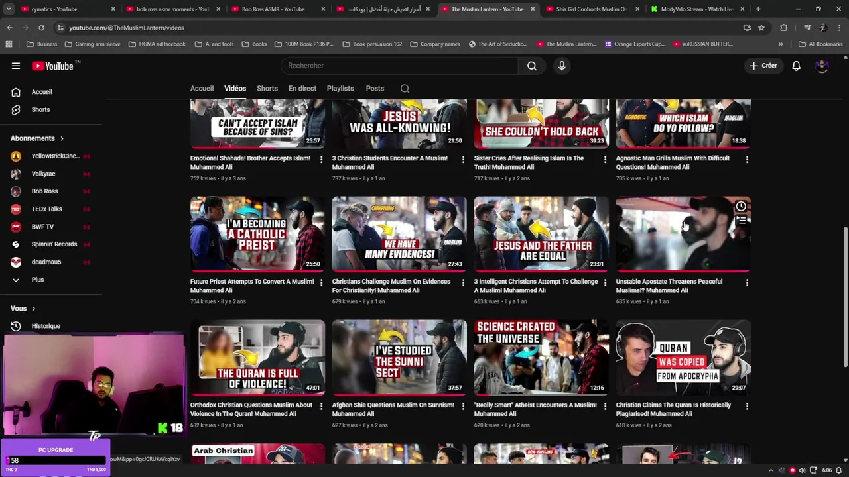Open options menu for Emotional Shahada video

click(321, 160)
